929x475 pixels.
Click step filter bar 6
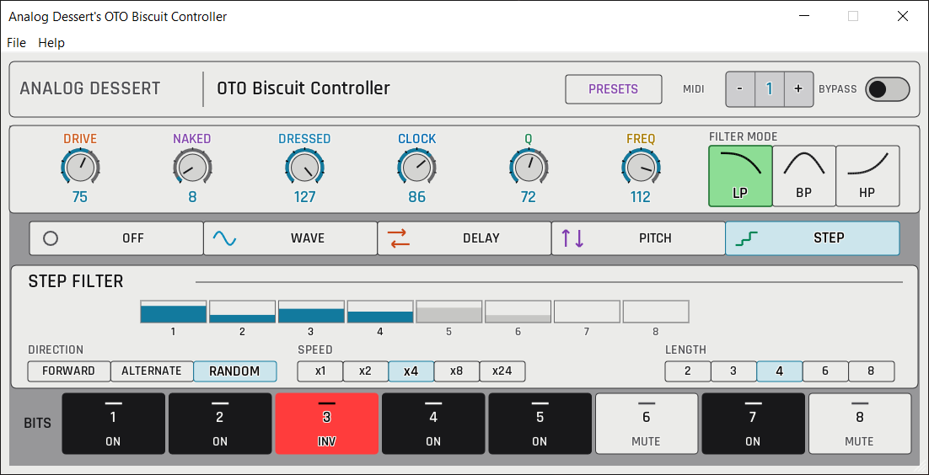tap(518, 312)
